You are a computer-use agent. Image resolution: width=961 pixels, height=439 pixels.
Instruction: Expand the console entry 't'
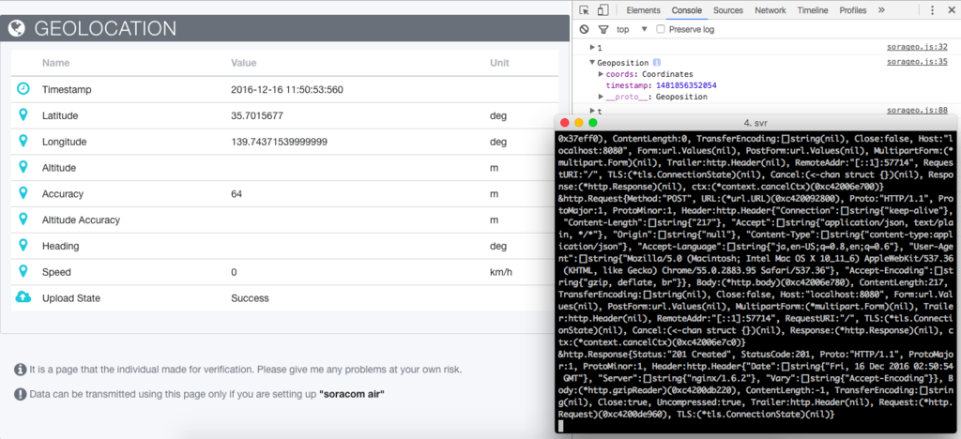click(x=592, y=111)
